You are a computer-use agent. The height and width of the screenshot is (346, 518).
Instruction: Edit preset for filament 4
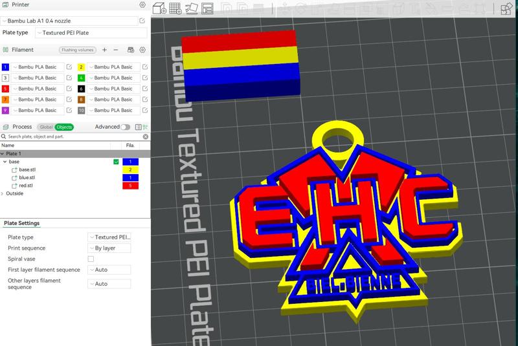pyautogui.click(x=144, y=78)
